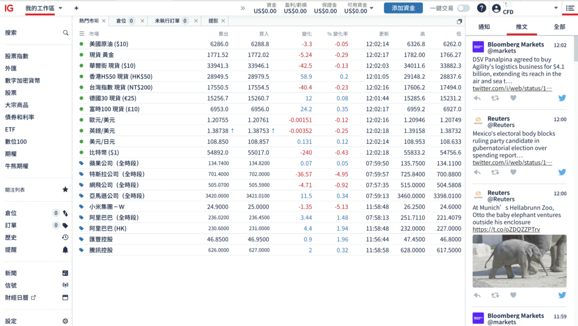Select the 小米集團－W market row
Viewport: 578px width, 326px height.
coord(270,206)
